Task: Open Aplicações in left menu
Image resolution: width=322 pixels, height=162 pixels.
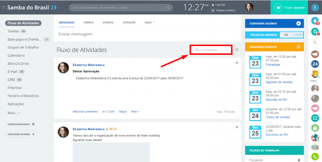Action: click(16, 104)
